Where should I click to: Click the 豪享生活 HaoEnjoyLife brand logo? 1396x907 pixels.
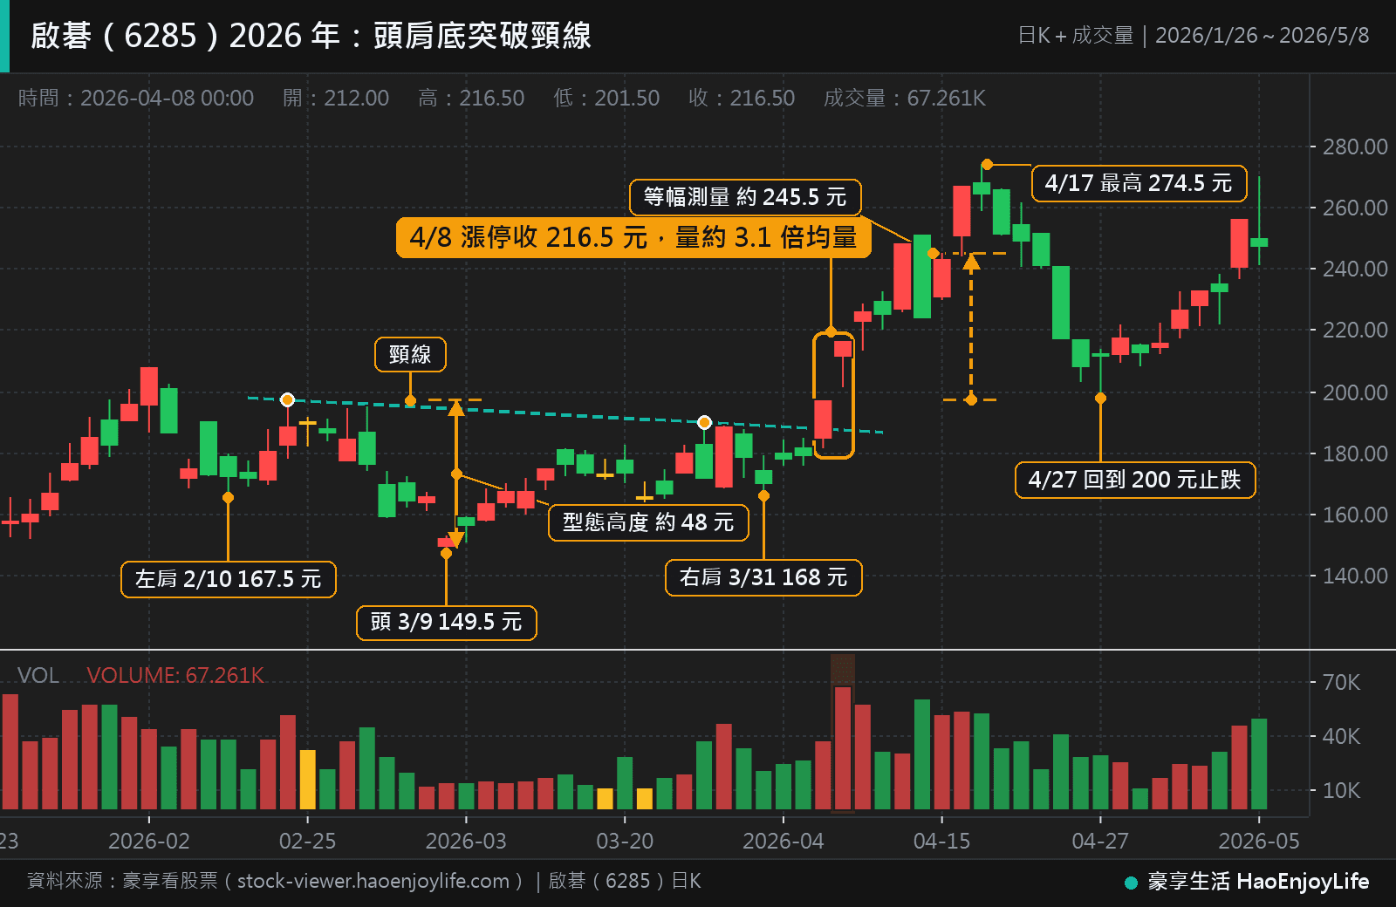(1248, 882)
